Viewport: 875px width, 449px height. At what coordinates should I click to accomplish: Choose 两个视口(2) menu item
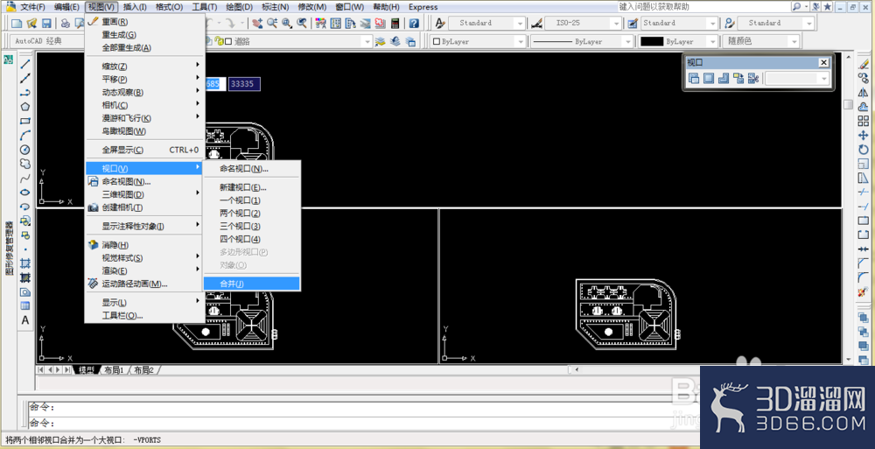tap(252, 214)
